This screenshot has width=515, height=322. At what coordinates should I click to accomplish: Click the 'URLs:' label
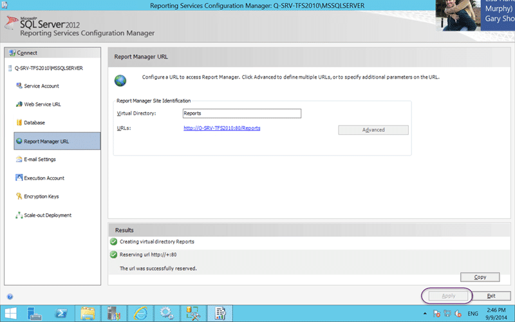[x=124, y=128]
